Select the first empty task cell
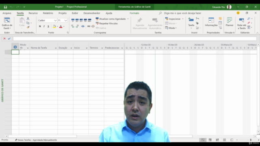 (x=15, y=52)
